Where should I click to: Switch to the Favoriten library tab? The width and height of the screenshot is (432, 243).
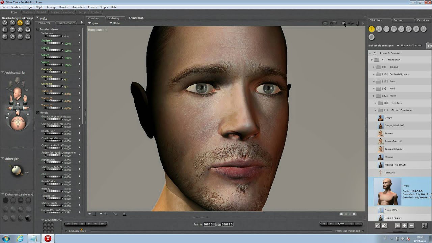423,20
